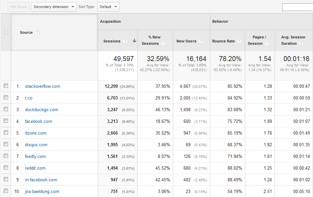
Task: Sort by the Bounce Rate column header
Action: (x=223, y=41)
